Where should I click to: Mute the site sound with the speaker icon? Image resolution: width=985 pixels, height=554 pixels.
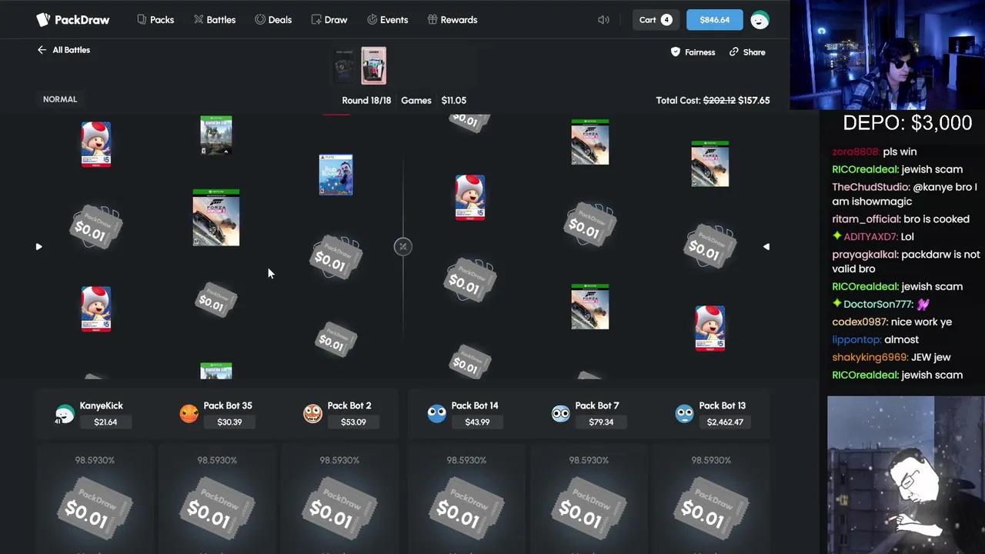click(603, 20)
